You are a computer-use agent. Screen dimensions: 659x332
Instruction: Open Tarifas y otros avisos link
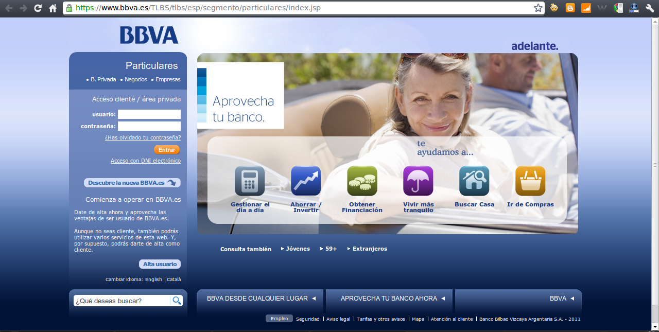point(381,319)
